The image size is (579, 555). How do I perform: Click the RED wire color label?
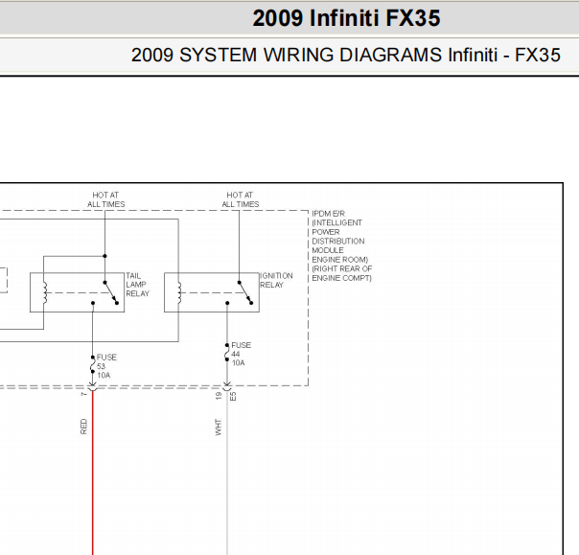(x=83, y=427)
